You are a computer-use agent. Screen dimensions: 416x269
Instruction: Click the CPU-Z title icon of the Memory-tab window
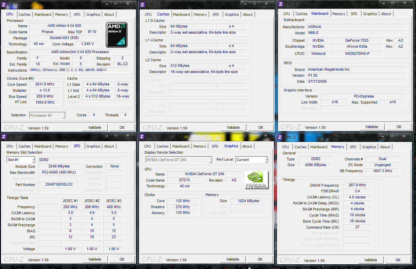coord(280,137)
